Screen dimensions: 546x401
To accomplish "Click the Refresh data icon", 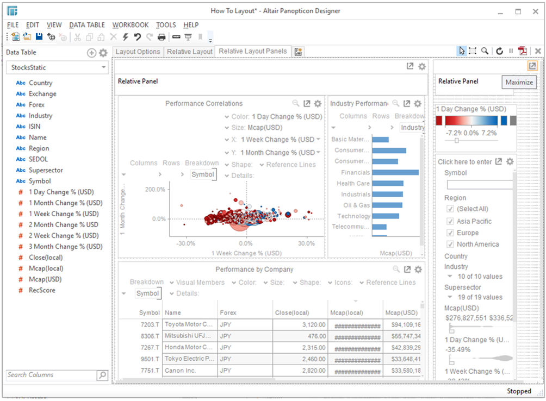I will click(499, 51).
